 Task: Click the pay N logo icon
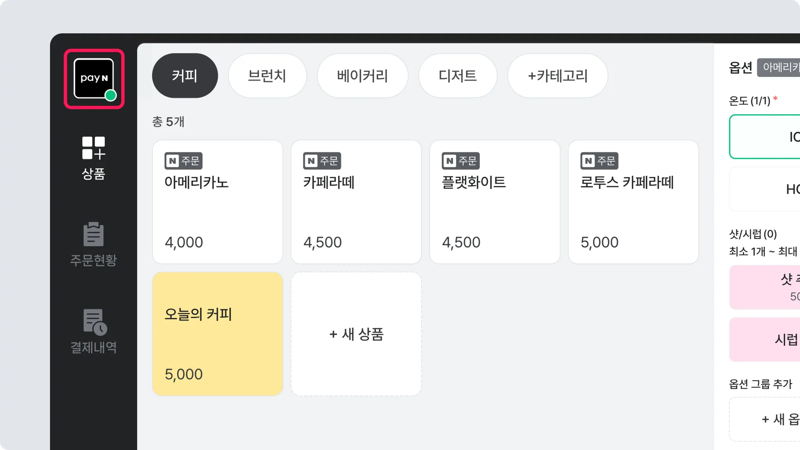[x=94, y=79]
